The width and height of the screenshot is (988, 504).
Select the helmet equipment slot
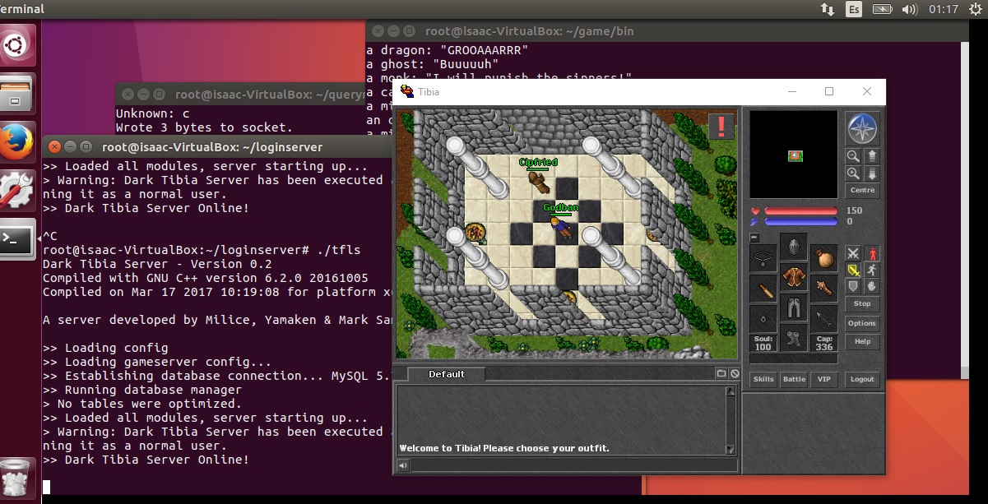[793, 247]
